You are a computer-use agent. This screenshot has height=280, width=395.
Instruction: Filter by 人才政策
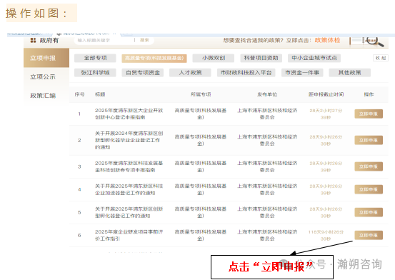click(190, 73)
